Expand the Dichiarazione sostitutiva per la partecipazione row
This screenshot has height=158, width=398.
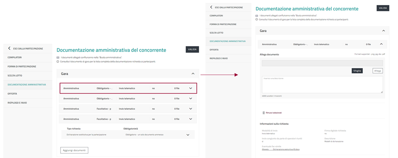point(188,135)
